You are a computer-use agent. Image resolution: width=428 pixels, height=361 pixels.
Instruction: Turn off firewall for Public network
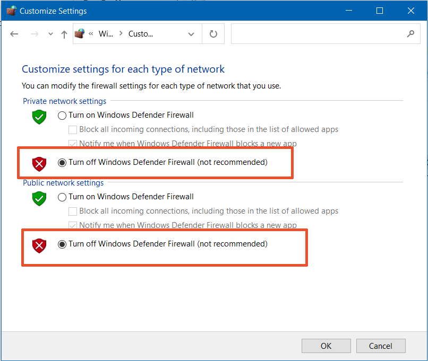62,244
